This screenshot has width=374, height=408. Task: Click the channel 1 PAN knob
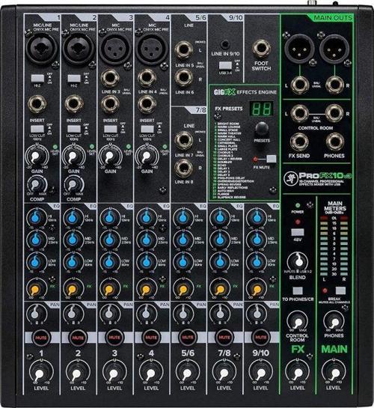point(36,314)
